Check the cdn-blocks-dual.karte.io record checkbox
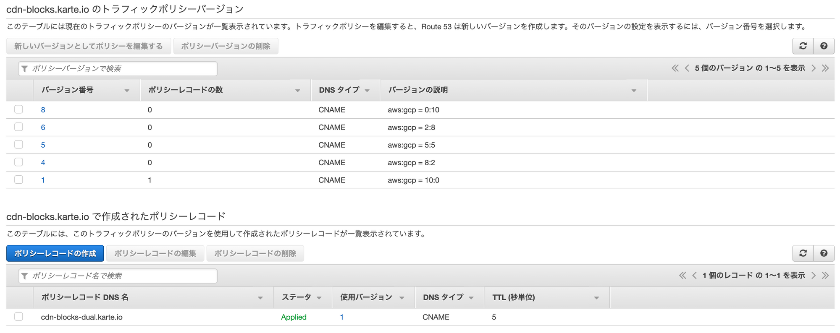The width and height of the screenshot is (840, 333). point(18,317)
